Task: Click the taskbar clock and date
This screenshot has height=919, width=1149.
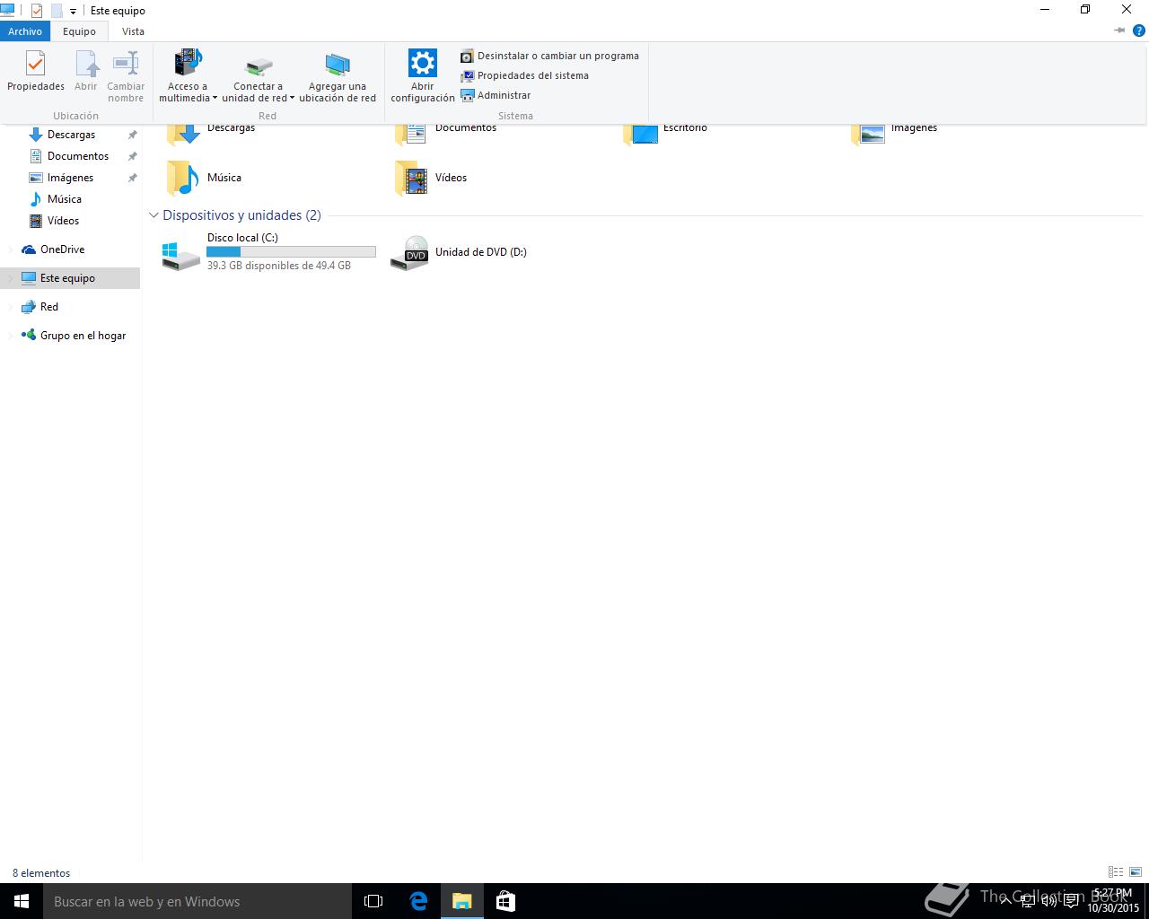Action: point(1113,901)
